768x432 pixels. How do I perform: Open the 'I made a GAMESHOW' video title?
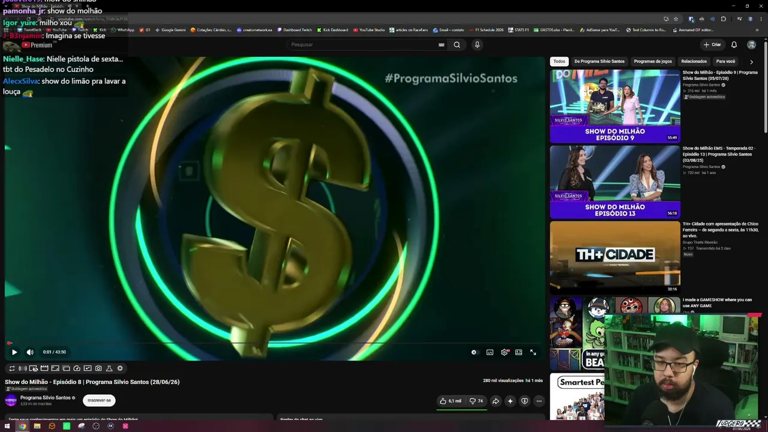[717, 302]
